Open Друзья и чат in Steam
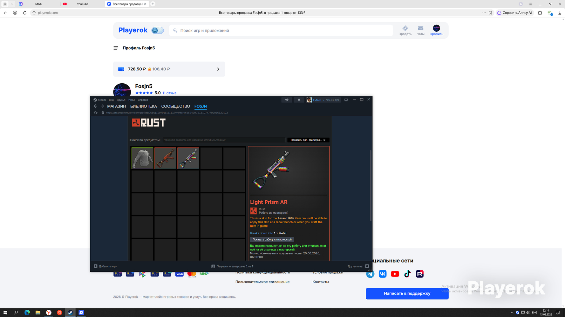Viewport: 565px width, 317px height. [x=358, y=266]
